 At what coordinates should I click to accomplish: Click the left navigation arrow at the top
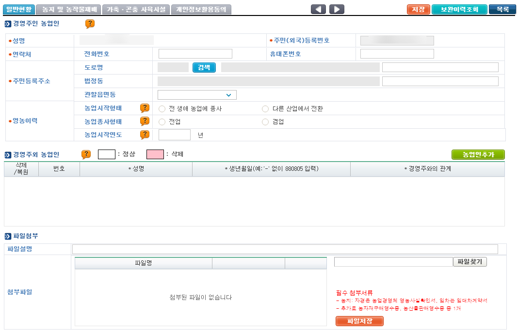[x=318, y=9]
